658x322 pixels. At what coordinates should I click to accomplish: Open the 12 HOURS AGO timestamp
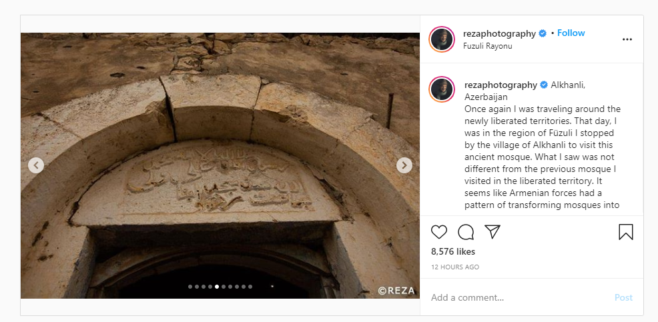(x=455, y=267)
